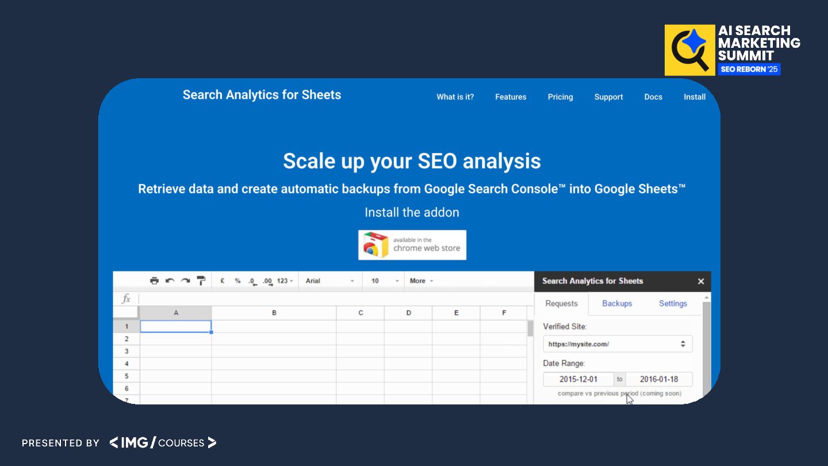The width and height of the screenshot is (828, 466).
Task: Expand the More toolbar dropdown
Action: click(421, 281)
